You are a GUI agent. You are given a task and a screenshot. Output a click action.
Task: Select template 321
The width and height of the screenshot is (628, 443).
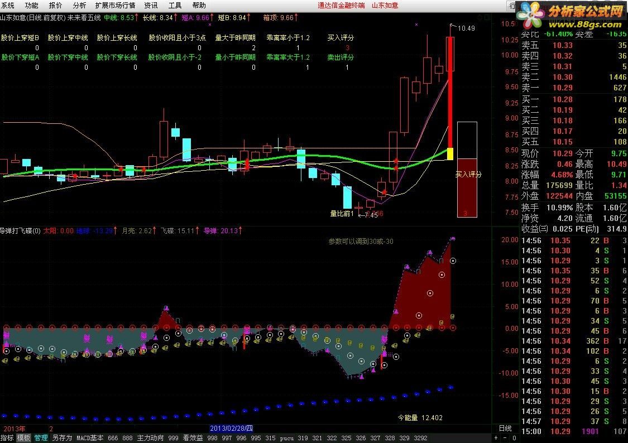[x=317, y=438]
